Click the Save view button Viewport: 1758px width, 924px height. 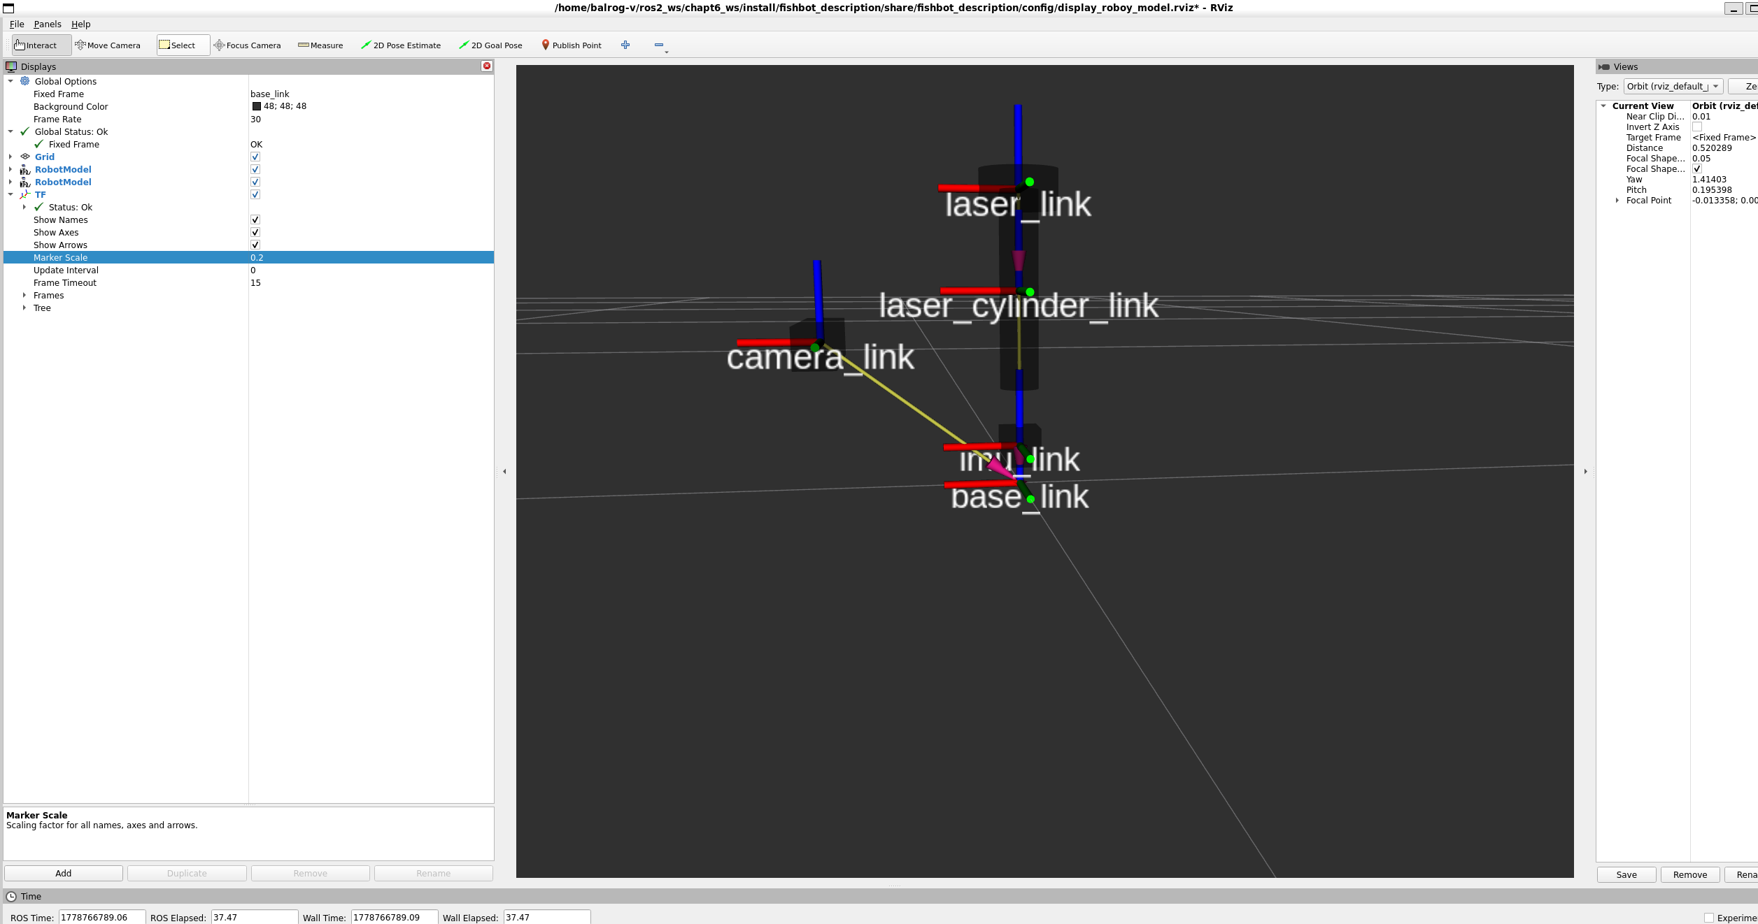coord(1626,874)
